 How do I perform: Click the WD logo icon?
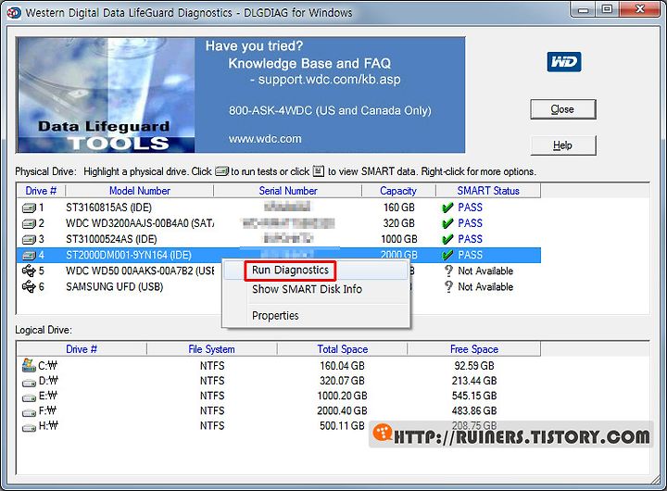(x=563, y=62)
